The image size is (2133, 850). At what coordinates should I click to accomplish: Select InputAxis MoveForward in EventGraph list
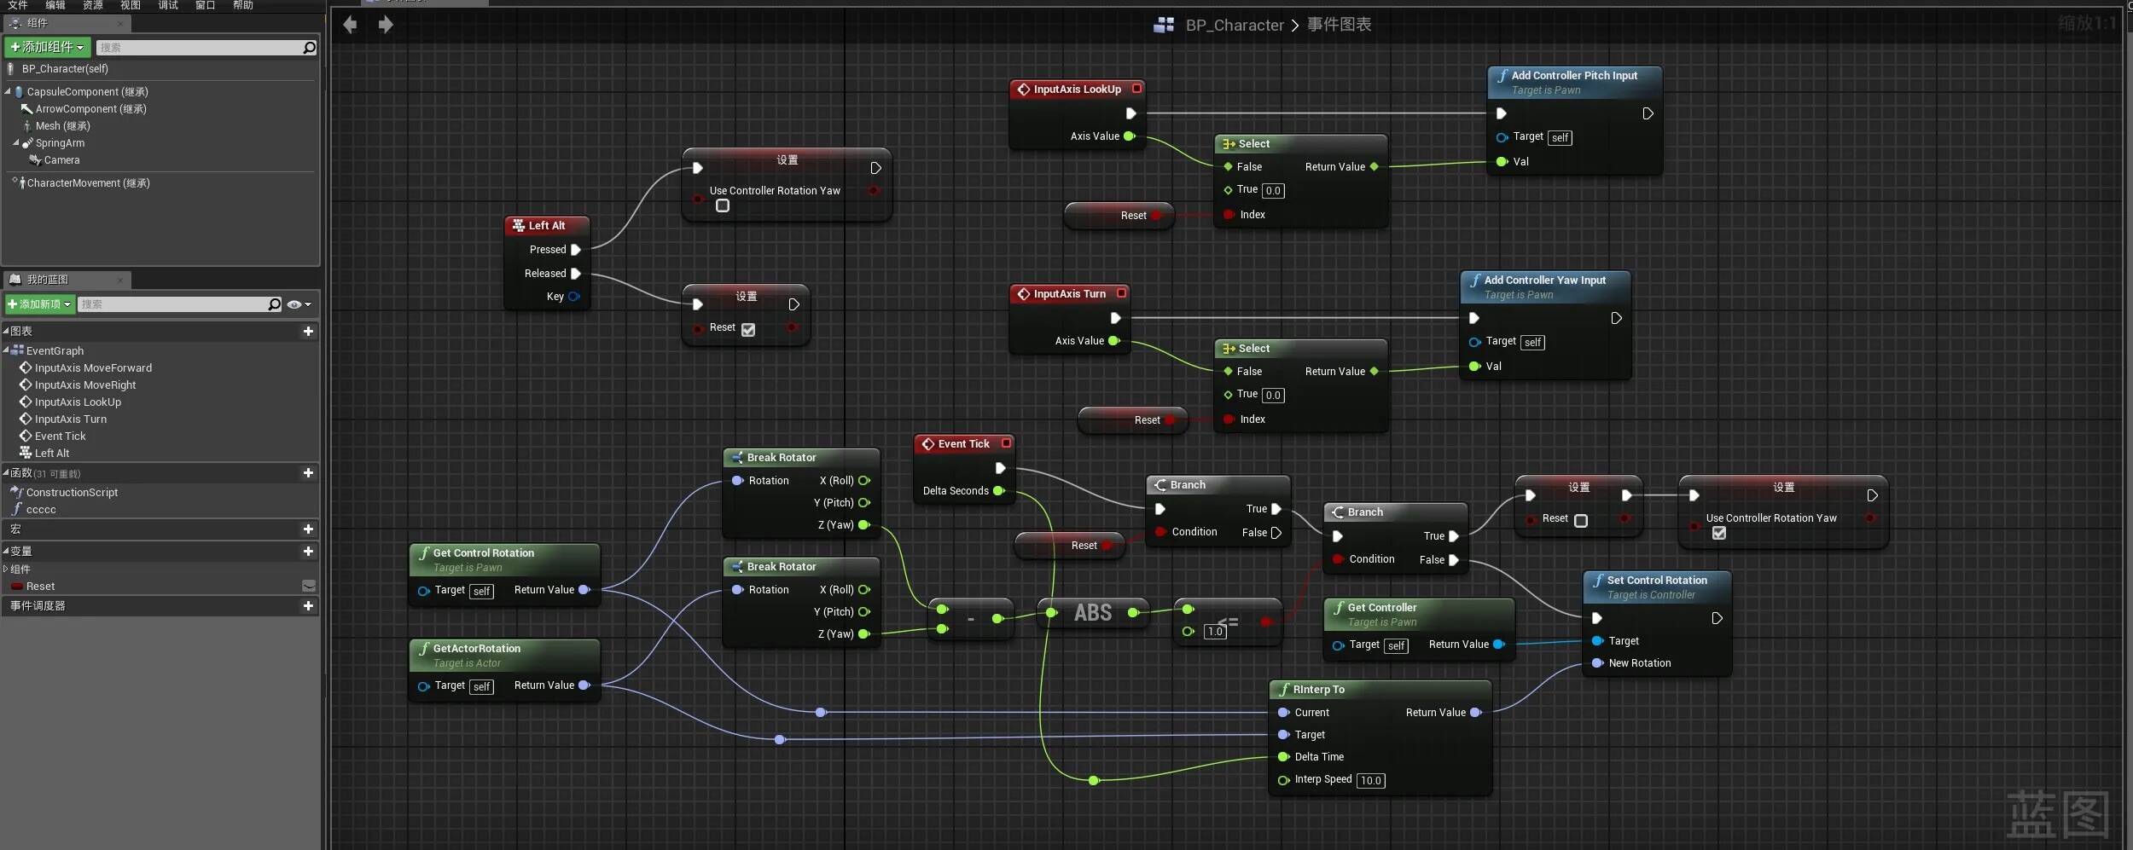tap(93, 368)
